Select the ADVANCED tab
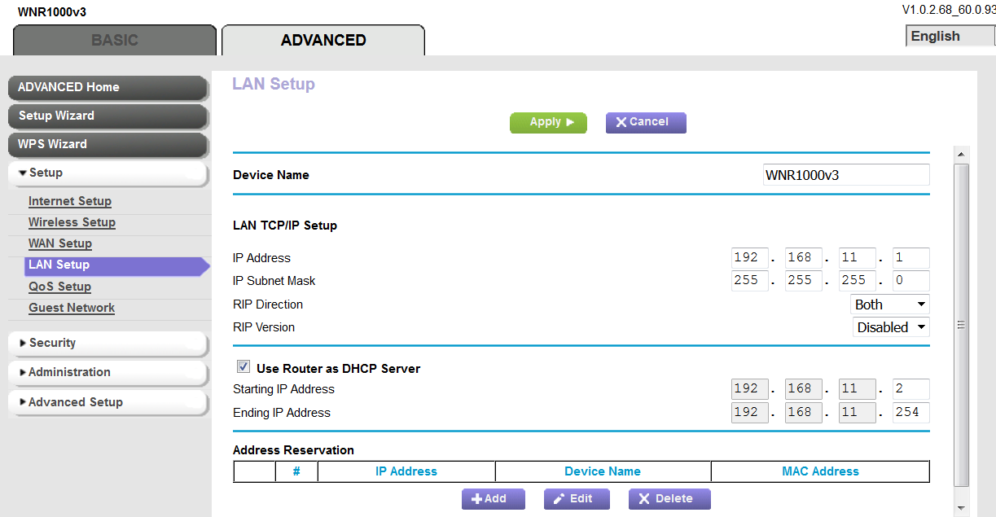The height and width of the screenshot is (517, 996). click(323, 40)
